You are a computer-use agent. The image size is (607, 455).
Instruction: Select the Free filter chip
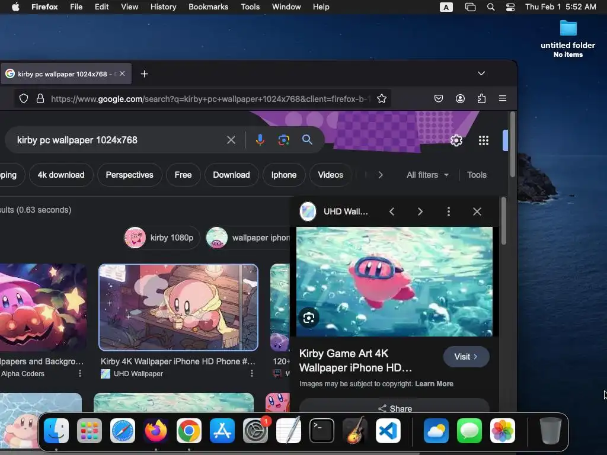pyautogui.click(x=183, y=175)
